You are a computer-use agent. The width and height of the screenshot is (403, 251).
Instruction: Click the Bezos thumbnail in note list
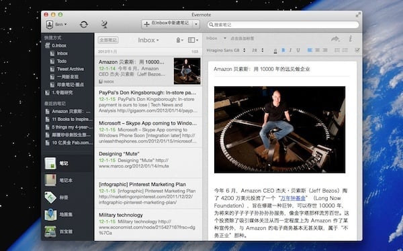(x=187, y=71)
